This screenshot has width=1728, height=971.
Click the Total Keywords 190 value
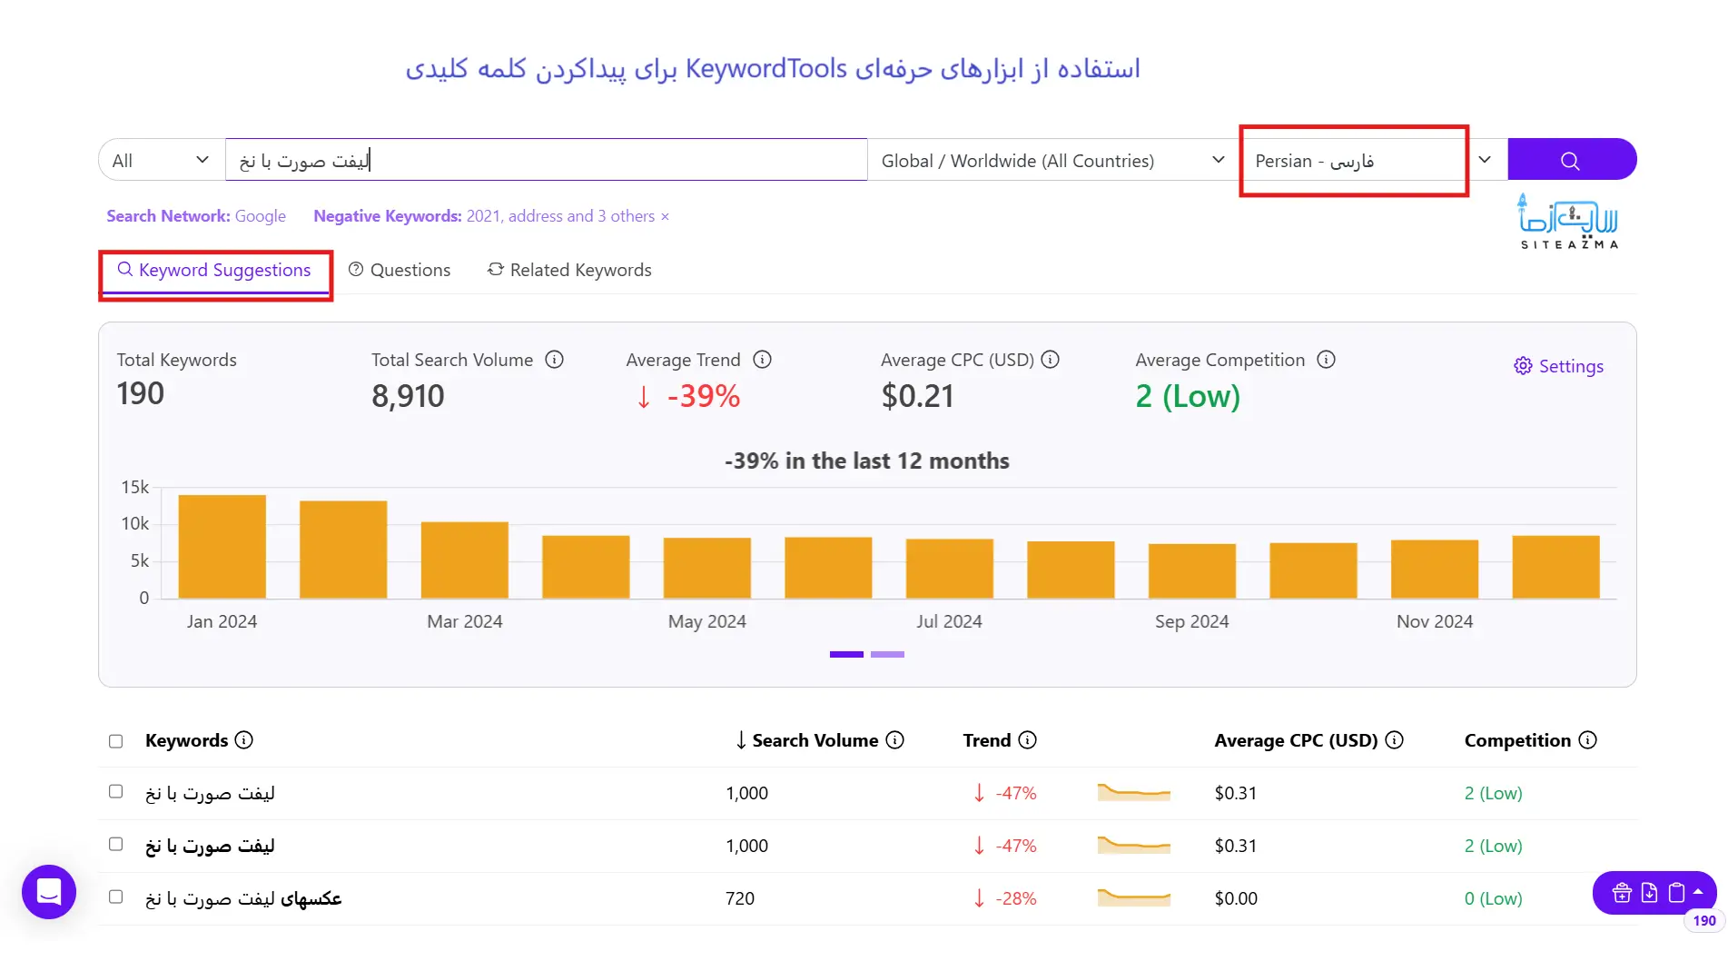141,393
